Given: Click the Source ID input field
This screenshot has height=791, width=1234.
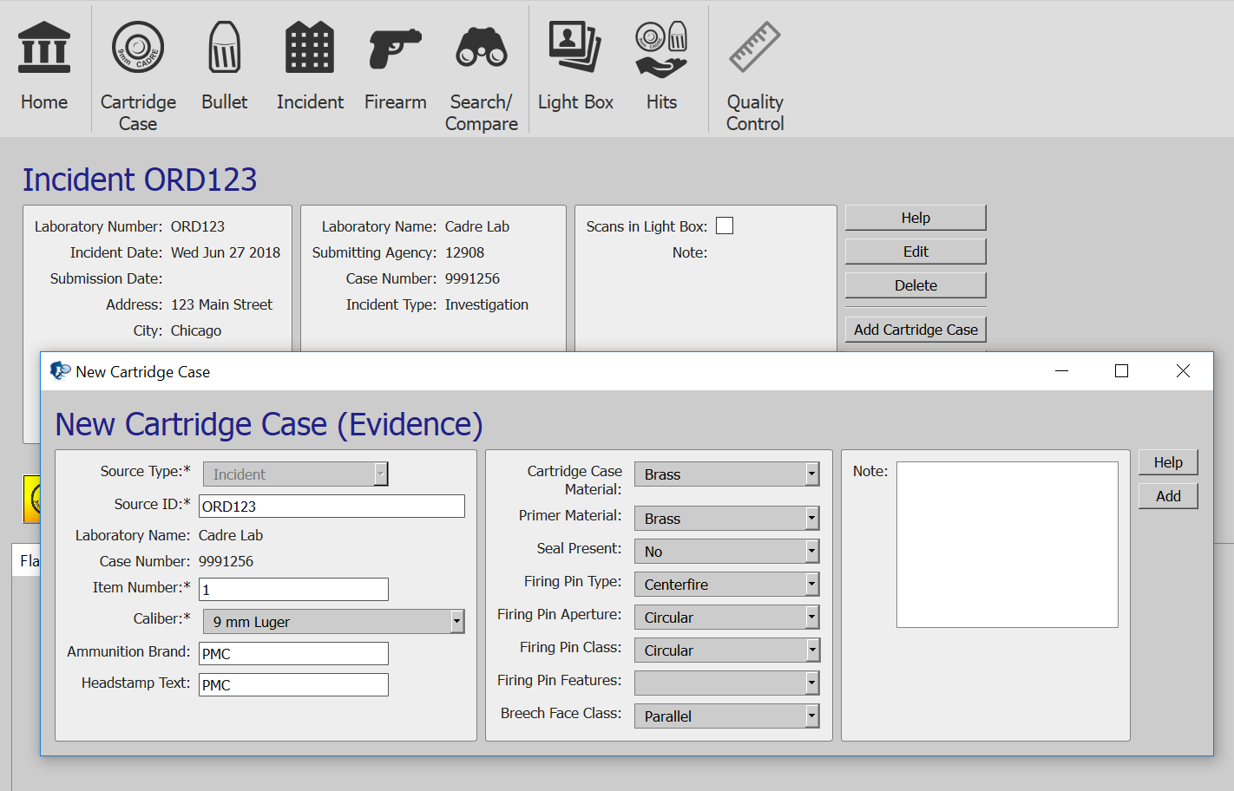Looking at the screenshot, I should (x=331, y=507).
